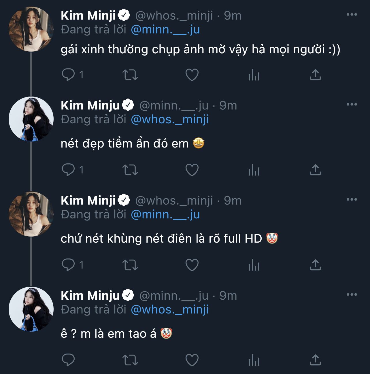Share the last tweet in the thread
This screenshot has width=370, height=374.
(x=315, y=360)
